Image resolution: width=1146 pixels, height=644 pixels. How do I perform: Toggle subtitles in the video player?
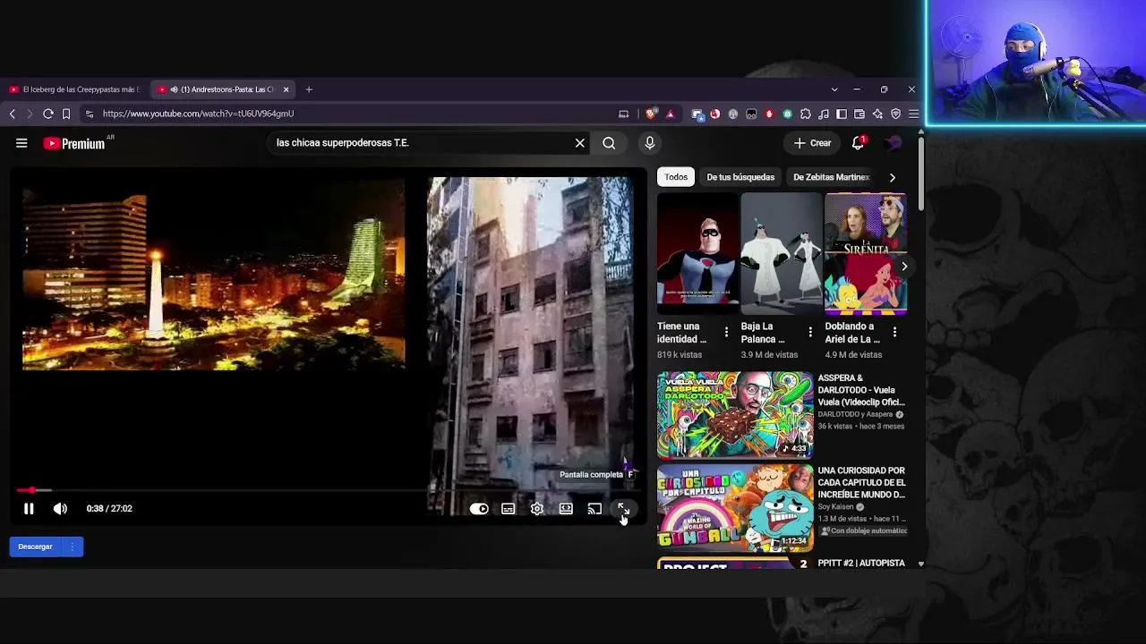(508, 509)
